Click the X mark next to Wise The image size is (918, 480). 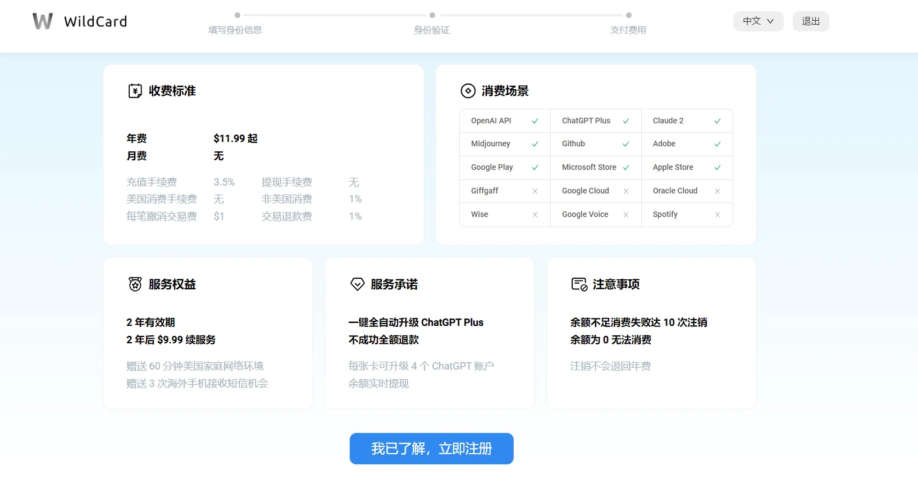click(x=535, y=215)
